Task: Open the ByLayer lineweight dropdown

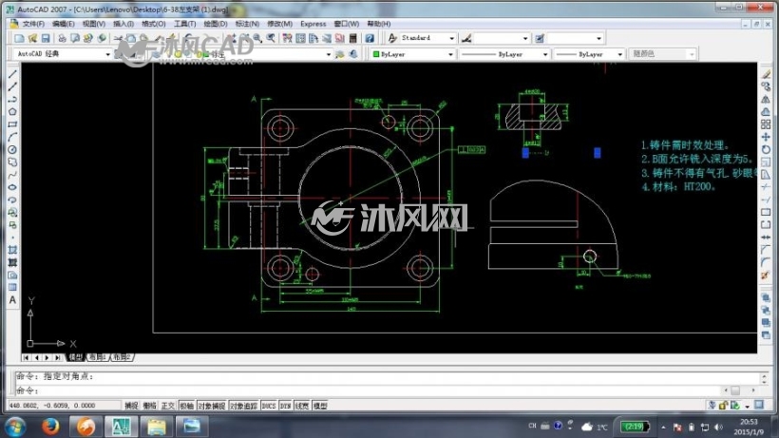Action: [x=620, y=54]
